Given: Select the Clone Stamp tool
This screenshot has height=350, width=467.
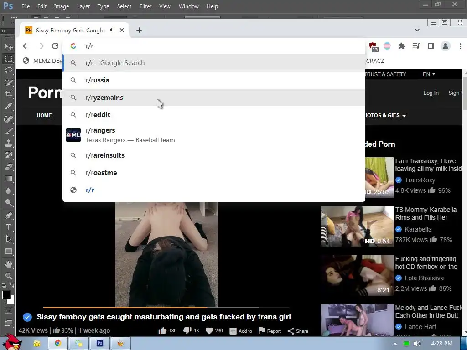Looking at the screenshot, I should pos(8,143).
